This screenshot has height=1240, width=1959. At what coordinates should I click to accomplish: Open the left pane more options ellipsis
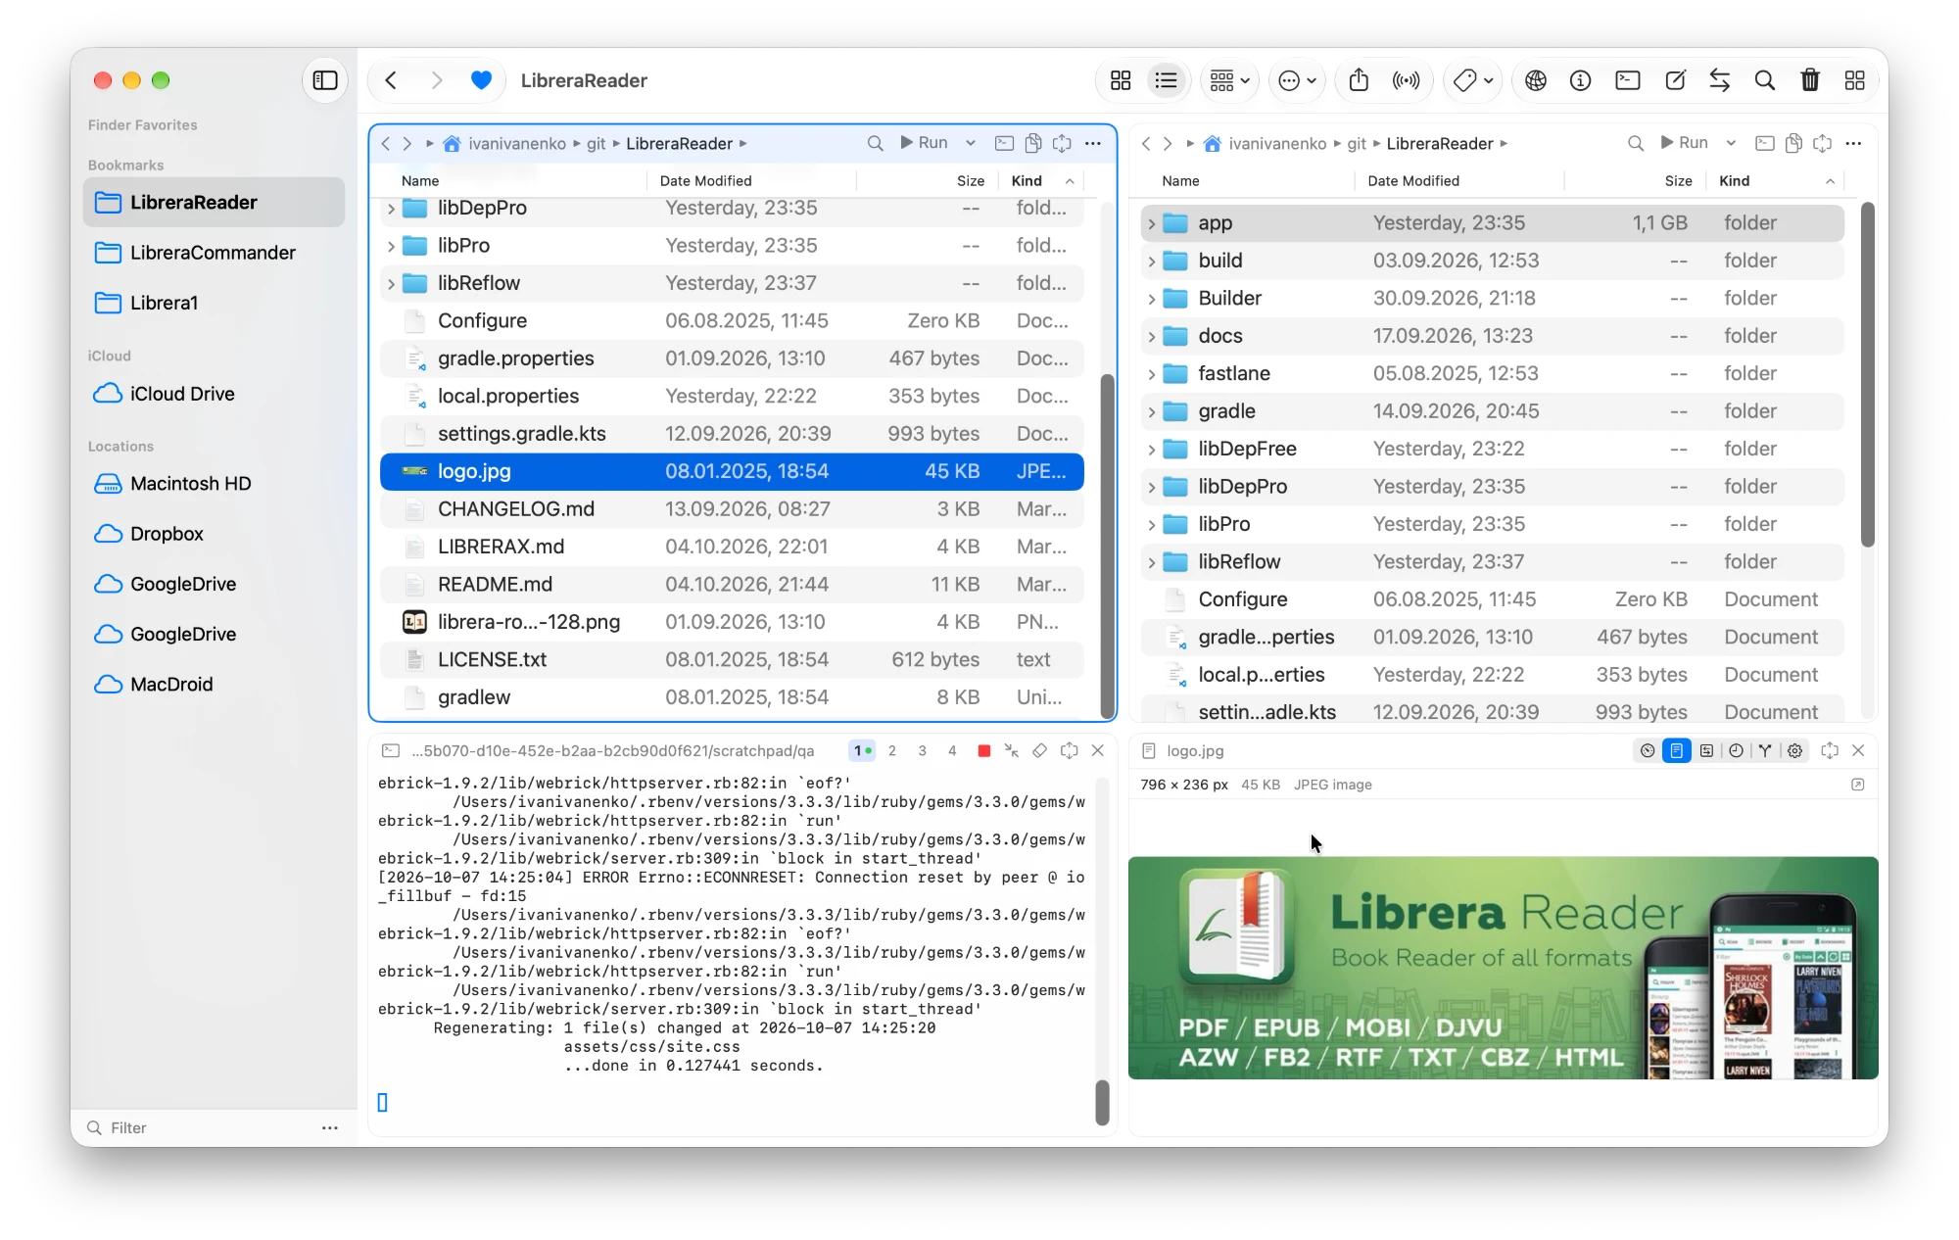pos(1093,143)
